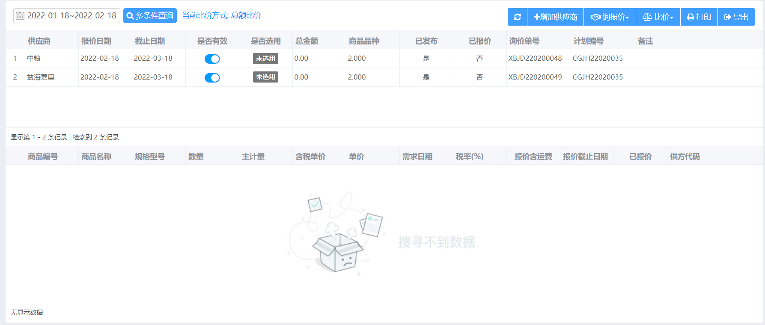Click 多条件查询 search button
This screenshot has width=765, height=325.
(x=150, y=16)
